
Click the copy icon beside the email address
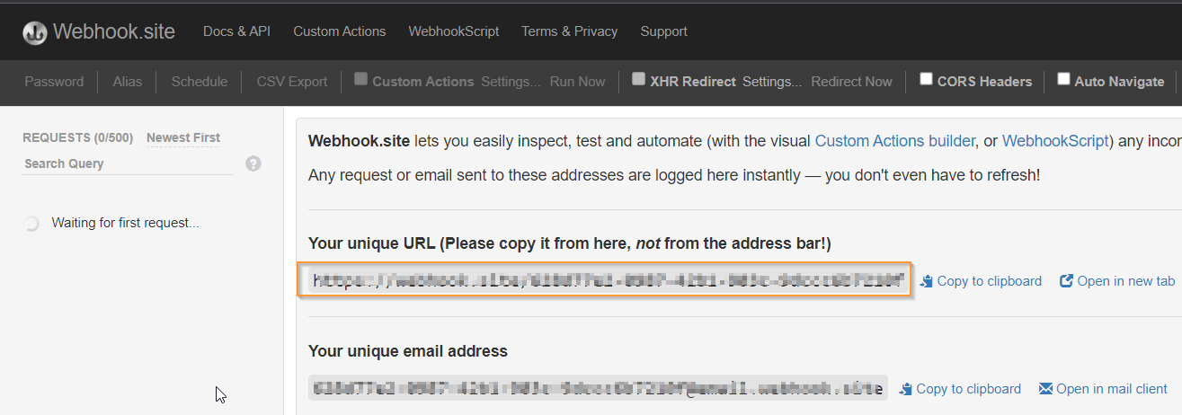pyautogui.click(x=906, y=389)
